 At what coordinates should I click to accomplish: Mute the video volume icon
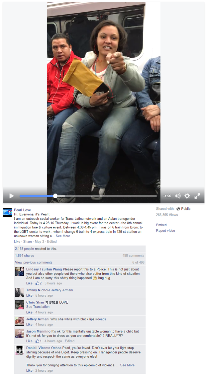(x=178, y=196)
